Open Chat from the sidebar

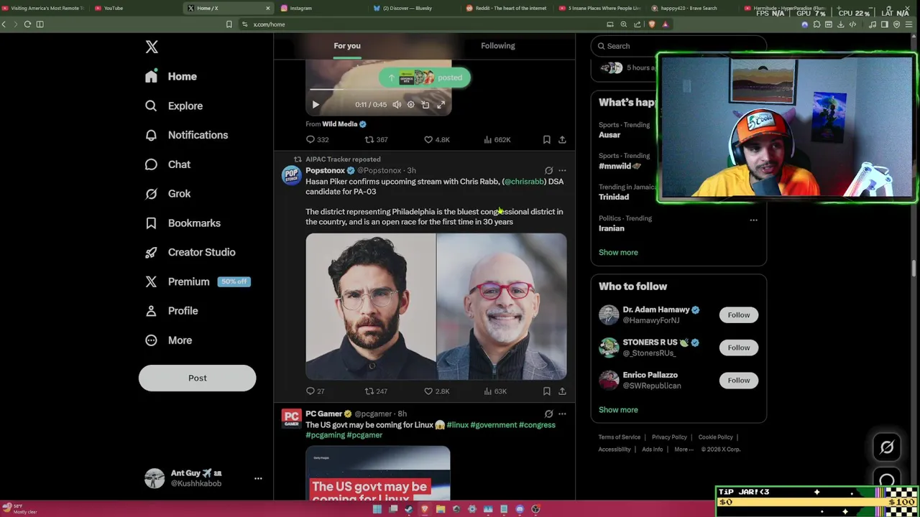click(167, 164)
